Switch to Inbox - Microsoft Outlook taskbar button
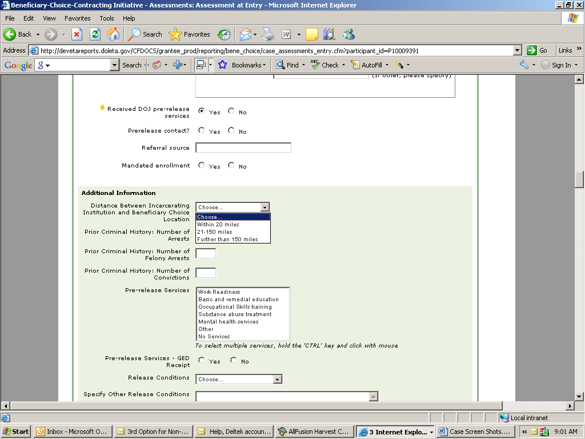This screenshot has height=439, width=585. point(73,432)
